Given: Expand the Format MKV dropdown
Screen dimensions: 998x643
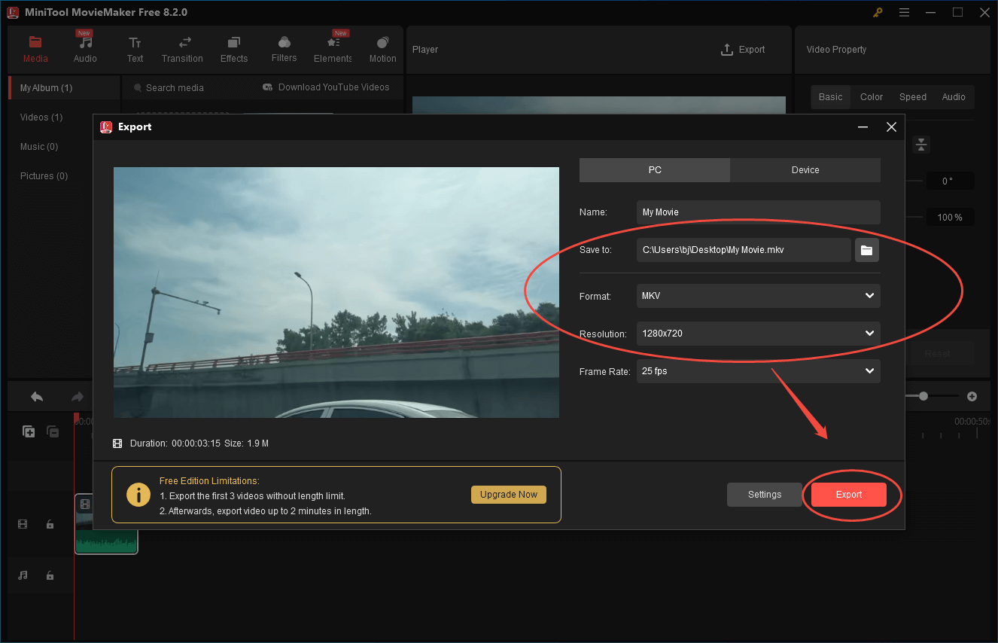Looking at the screenshot, I should pyautogui.click(x=758, y=296).
